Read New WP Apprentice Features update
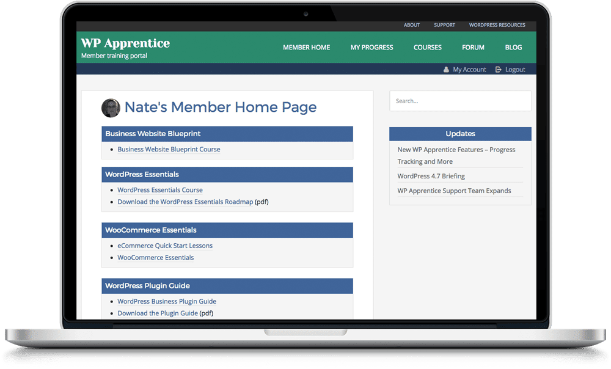Viewport: 611px width, 369px height. tap(456, 155)
